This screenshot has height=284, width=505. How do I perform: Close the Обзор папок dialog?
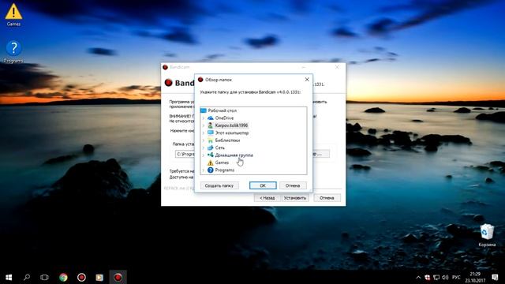pos(307,79)
